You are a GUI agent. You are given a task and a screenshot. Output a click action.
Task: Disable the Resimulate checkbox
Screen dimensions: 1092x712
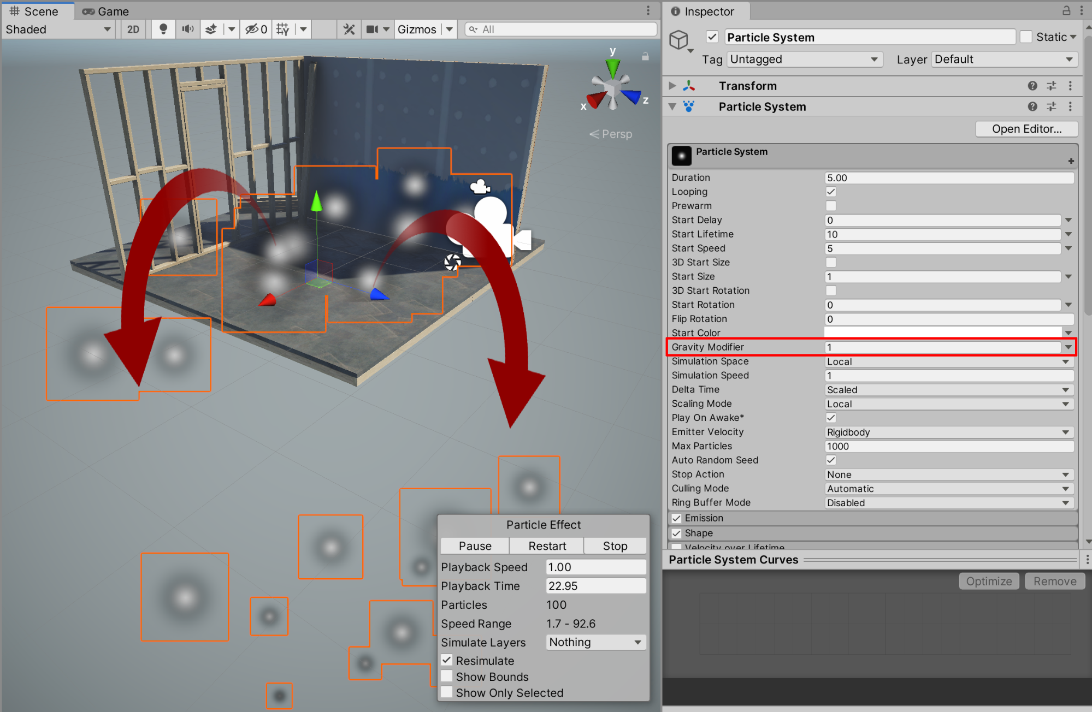tap(447, 660)
